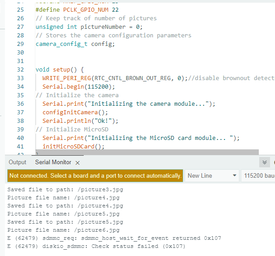
Task: Click the serial message input field
Action: [95, 175]
